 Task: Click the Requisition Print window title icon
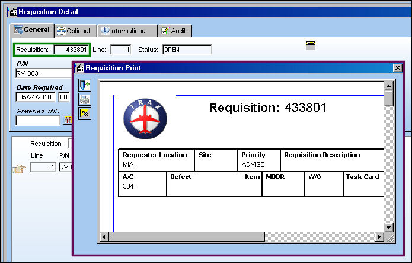[x=79, y=68]
